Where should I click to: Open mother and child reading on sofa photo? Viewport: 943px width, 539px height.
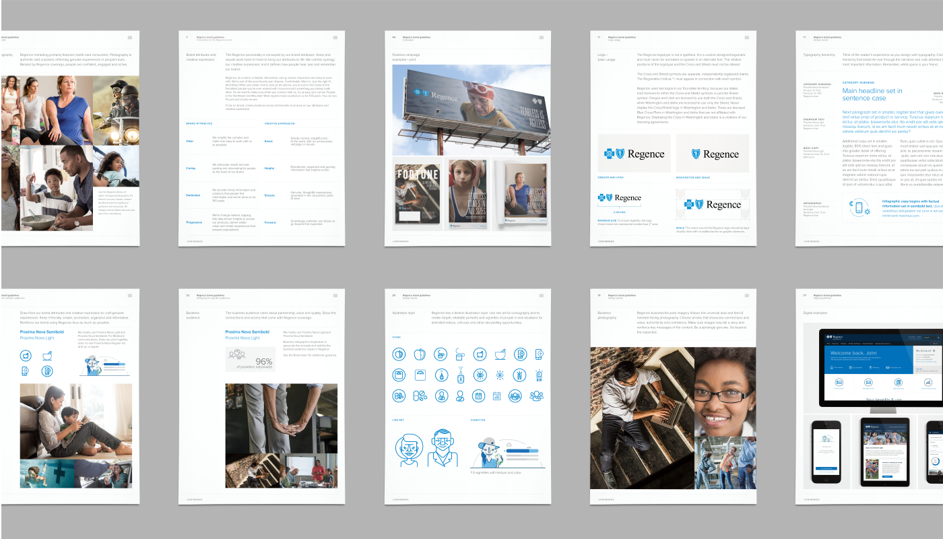point(76,421)
